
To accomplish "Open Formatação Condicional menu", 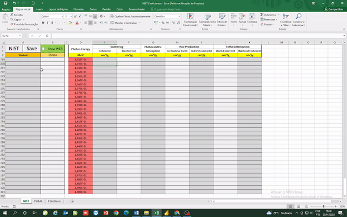I will pyautogui.click(x=190, y=20).
